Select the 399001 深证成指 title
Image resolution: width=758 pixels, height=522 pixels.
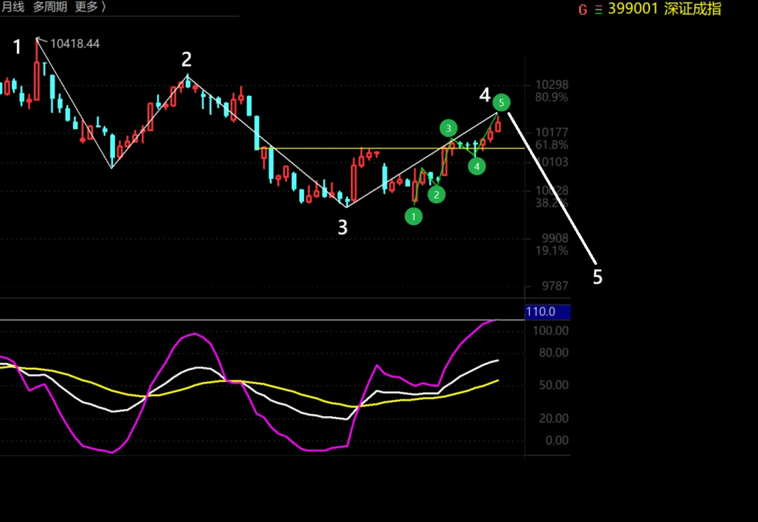(x=665, y=8)
